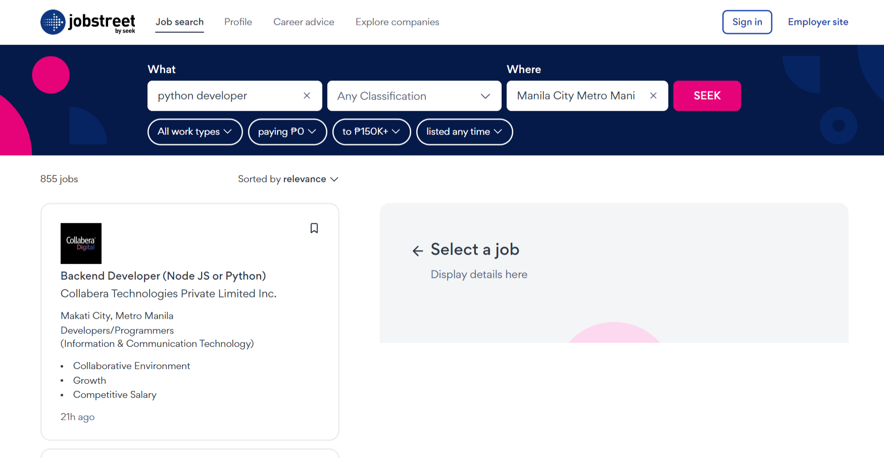Click the 855 jobs count text
The height and width of the screenshot is (458, 884).
(x=59, y=179)
